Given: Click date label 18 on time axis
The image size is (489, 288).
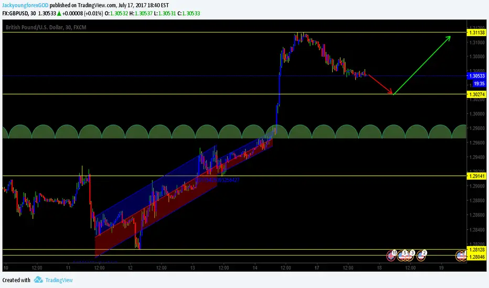Looking at the screenshot, I should [x=379, y=268].
